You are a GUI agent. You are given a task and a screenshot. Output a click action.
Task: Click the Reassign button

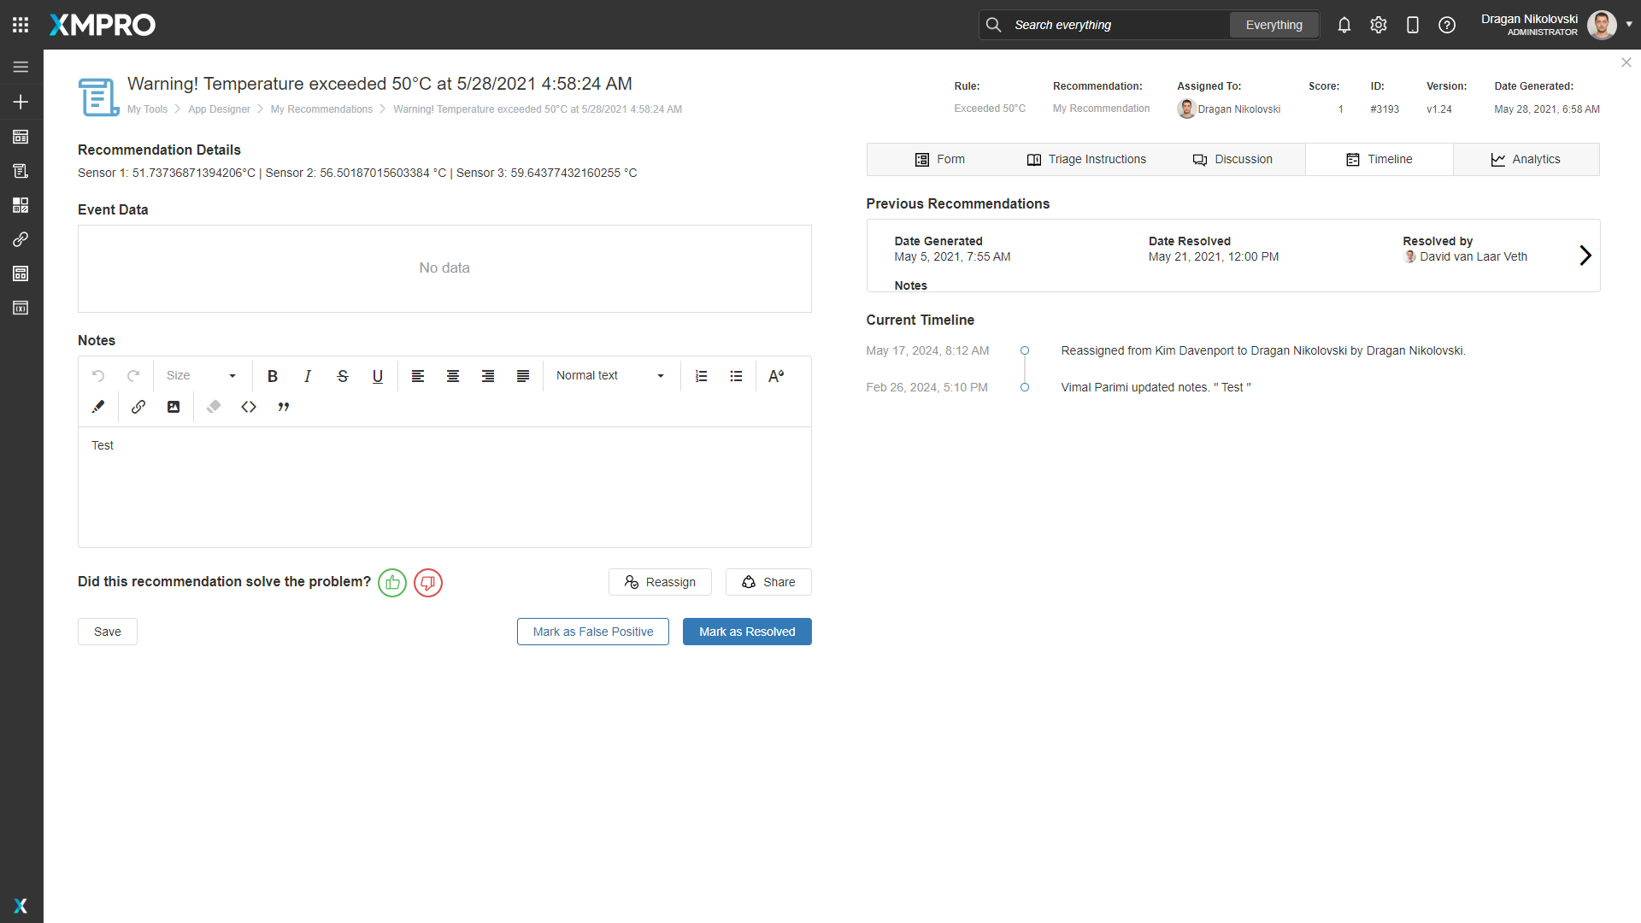click(x=660, y=582)
